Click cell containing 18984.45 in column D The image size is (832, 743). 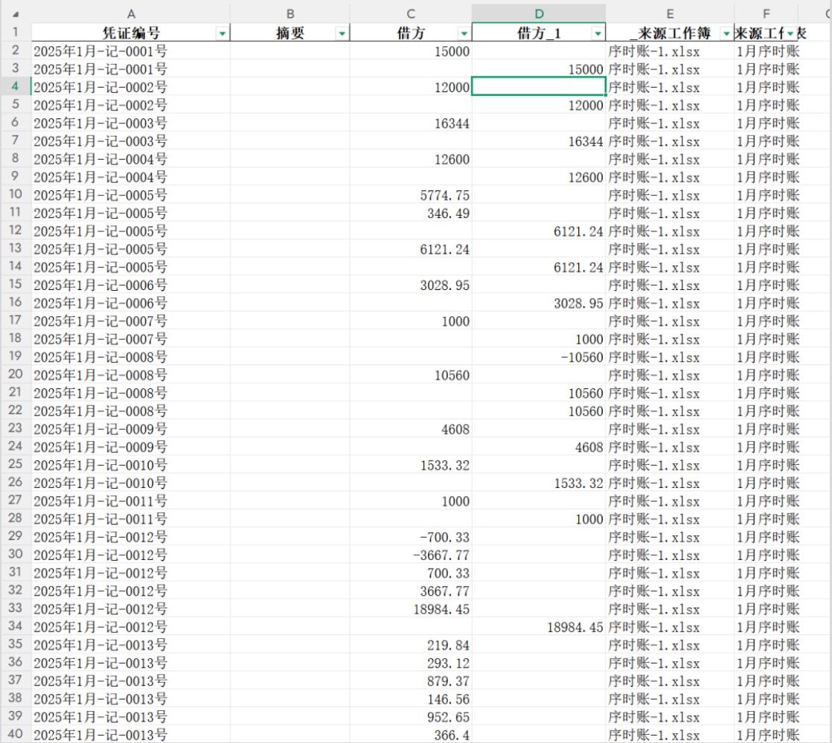pyautogui.click(x=539, y=627)
